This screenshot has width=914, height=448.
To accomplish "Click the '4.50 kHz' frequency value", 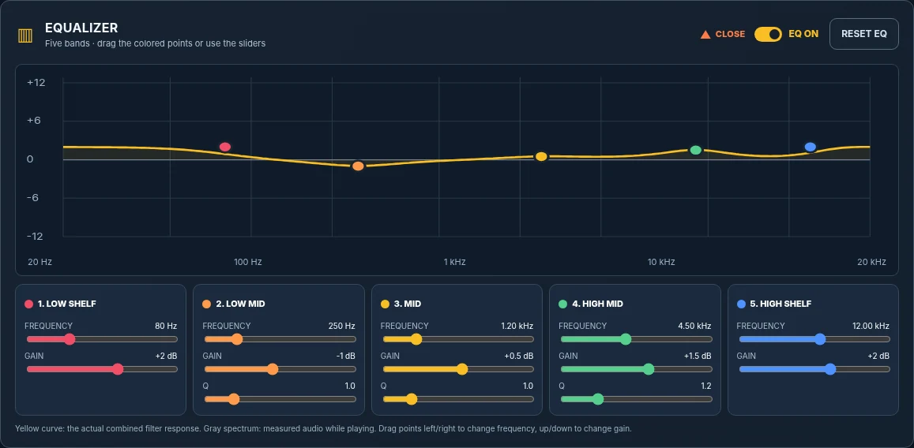I will 695,326.
